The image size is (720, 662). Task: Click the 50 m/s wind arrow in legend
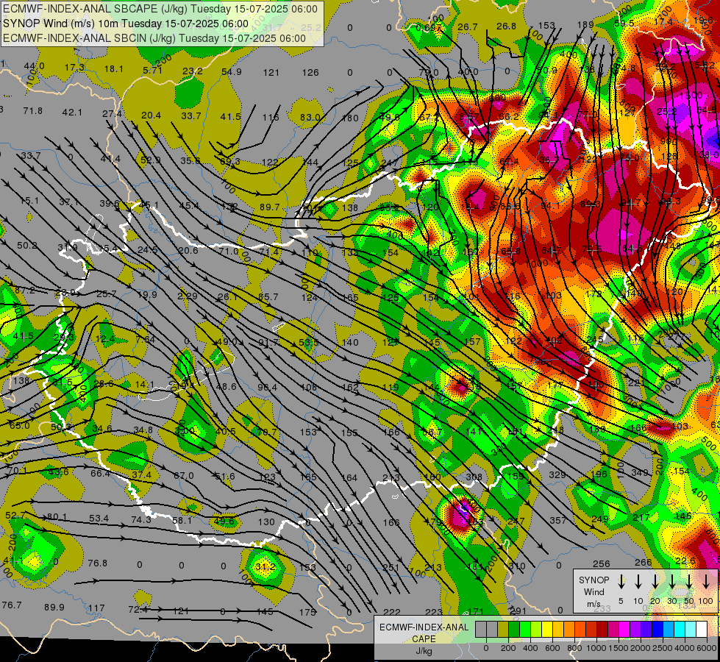[x=689, y=582]
